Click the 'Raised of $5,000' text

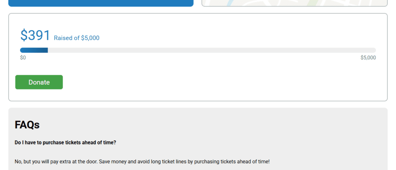[x=77, y=38]
